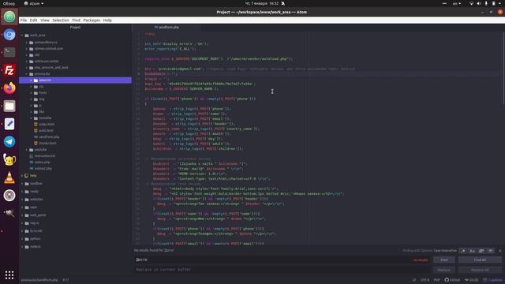505x284 pixels.
Task: Expand the img folder chevron
Action: click(32, 99)
